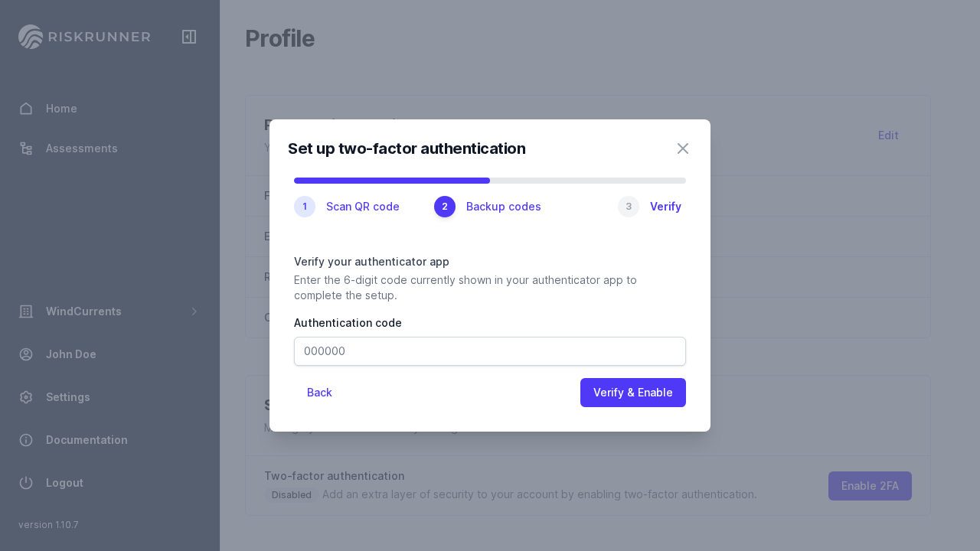
Task: Click the Riskrunner logo icon
Action: [x=31, y=37]
